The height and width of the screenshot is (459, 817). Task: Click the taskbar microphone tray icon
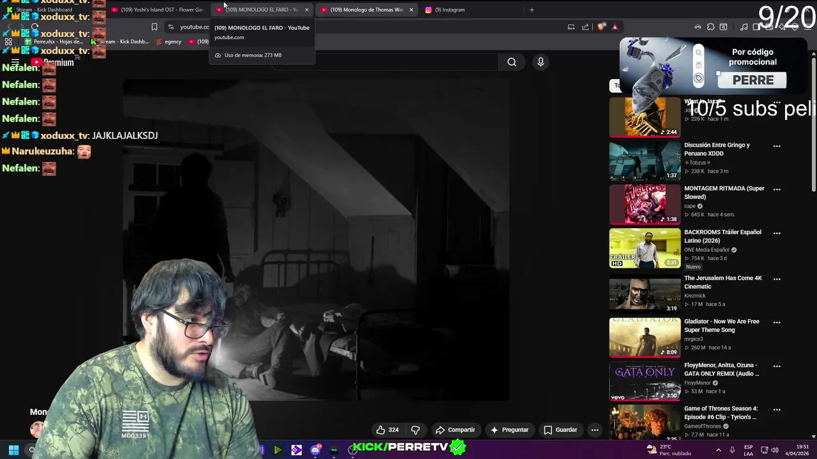(732, 449)
